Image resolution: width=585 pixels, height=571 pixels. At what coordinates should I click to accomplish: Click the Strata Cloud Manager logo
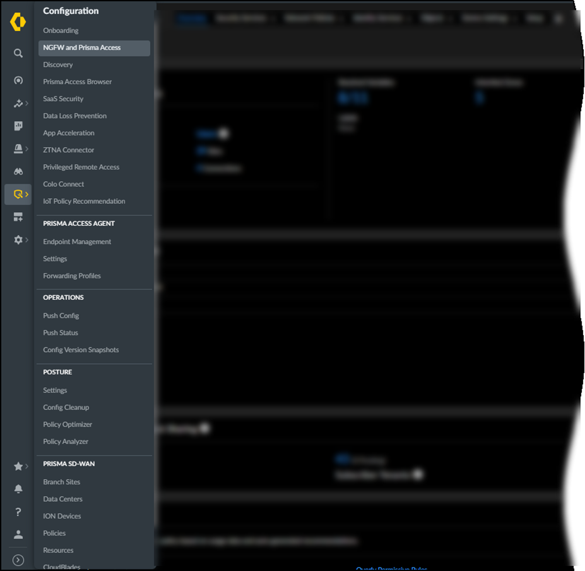click(18, 22)
